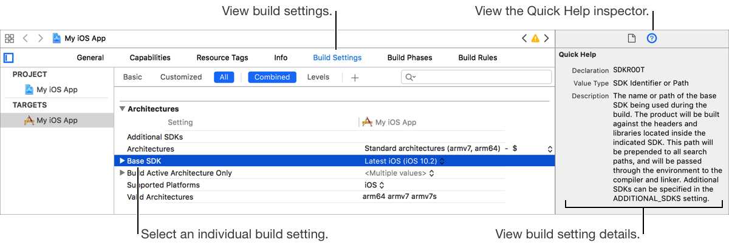729x245 pixels.
Task: Go forward with the right chevron arrow
Action: click(x=41, y=38)
